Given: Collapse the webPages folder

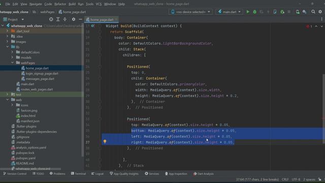Looking at the screenshot, I should click(12, 63).
